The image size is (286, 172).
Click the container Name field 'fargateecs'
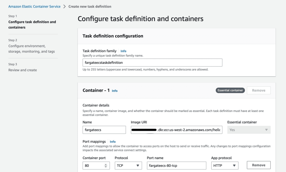pos(104,130)
